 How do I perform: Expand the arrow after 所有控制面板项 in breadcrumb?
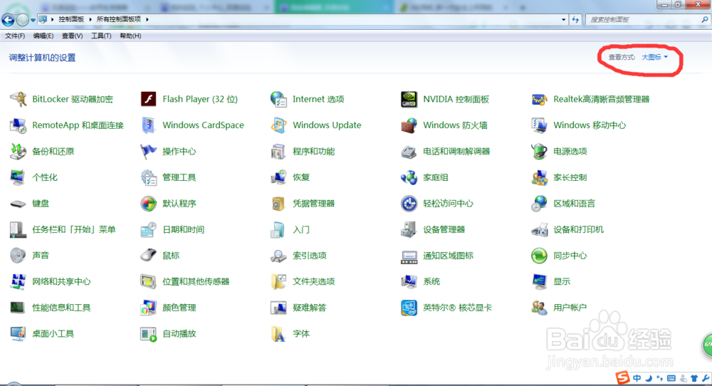point(147,19)
